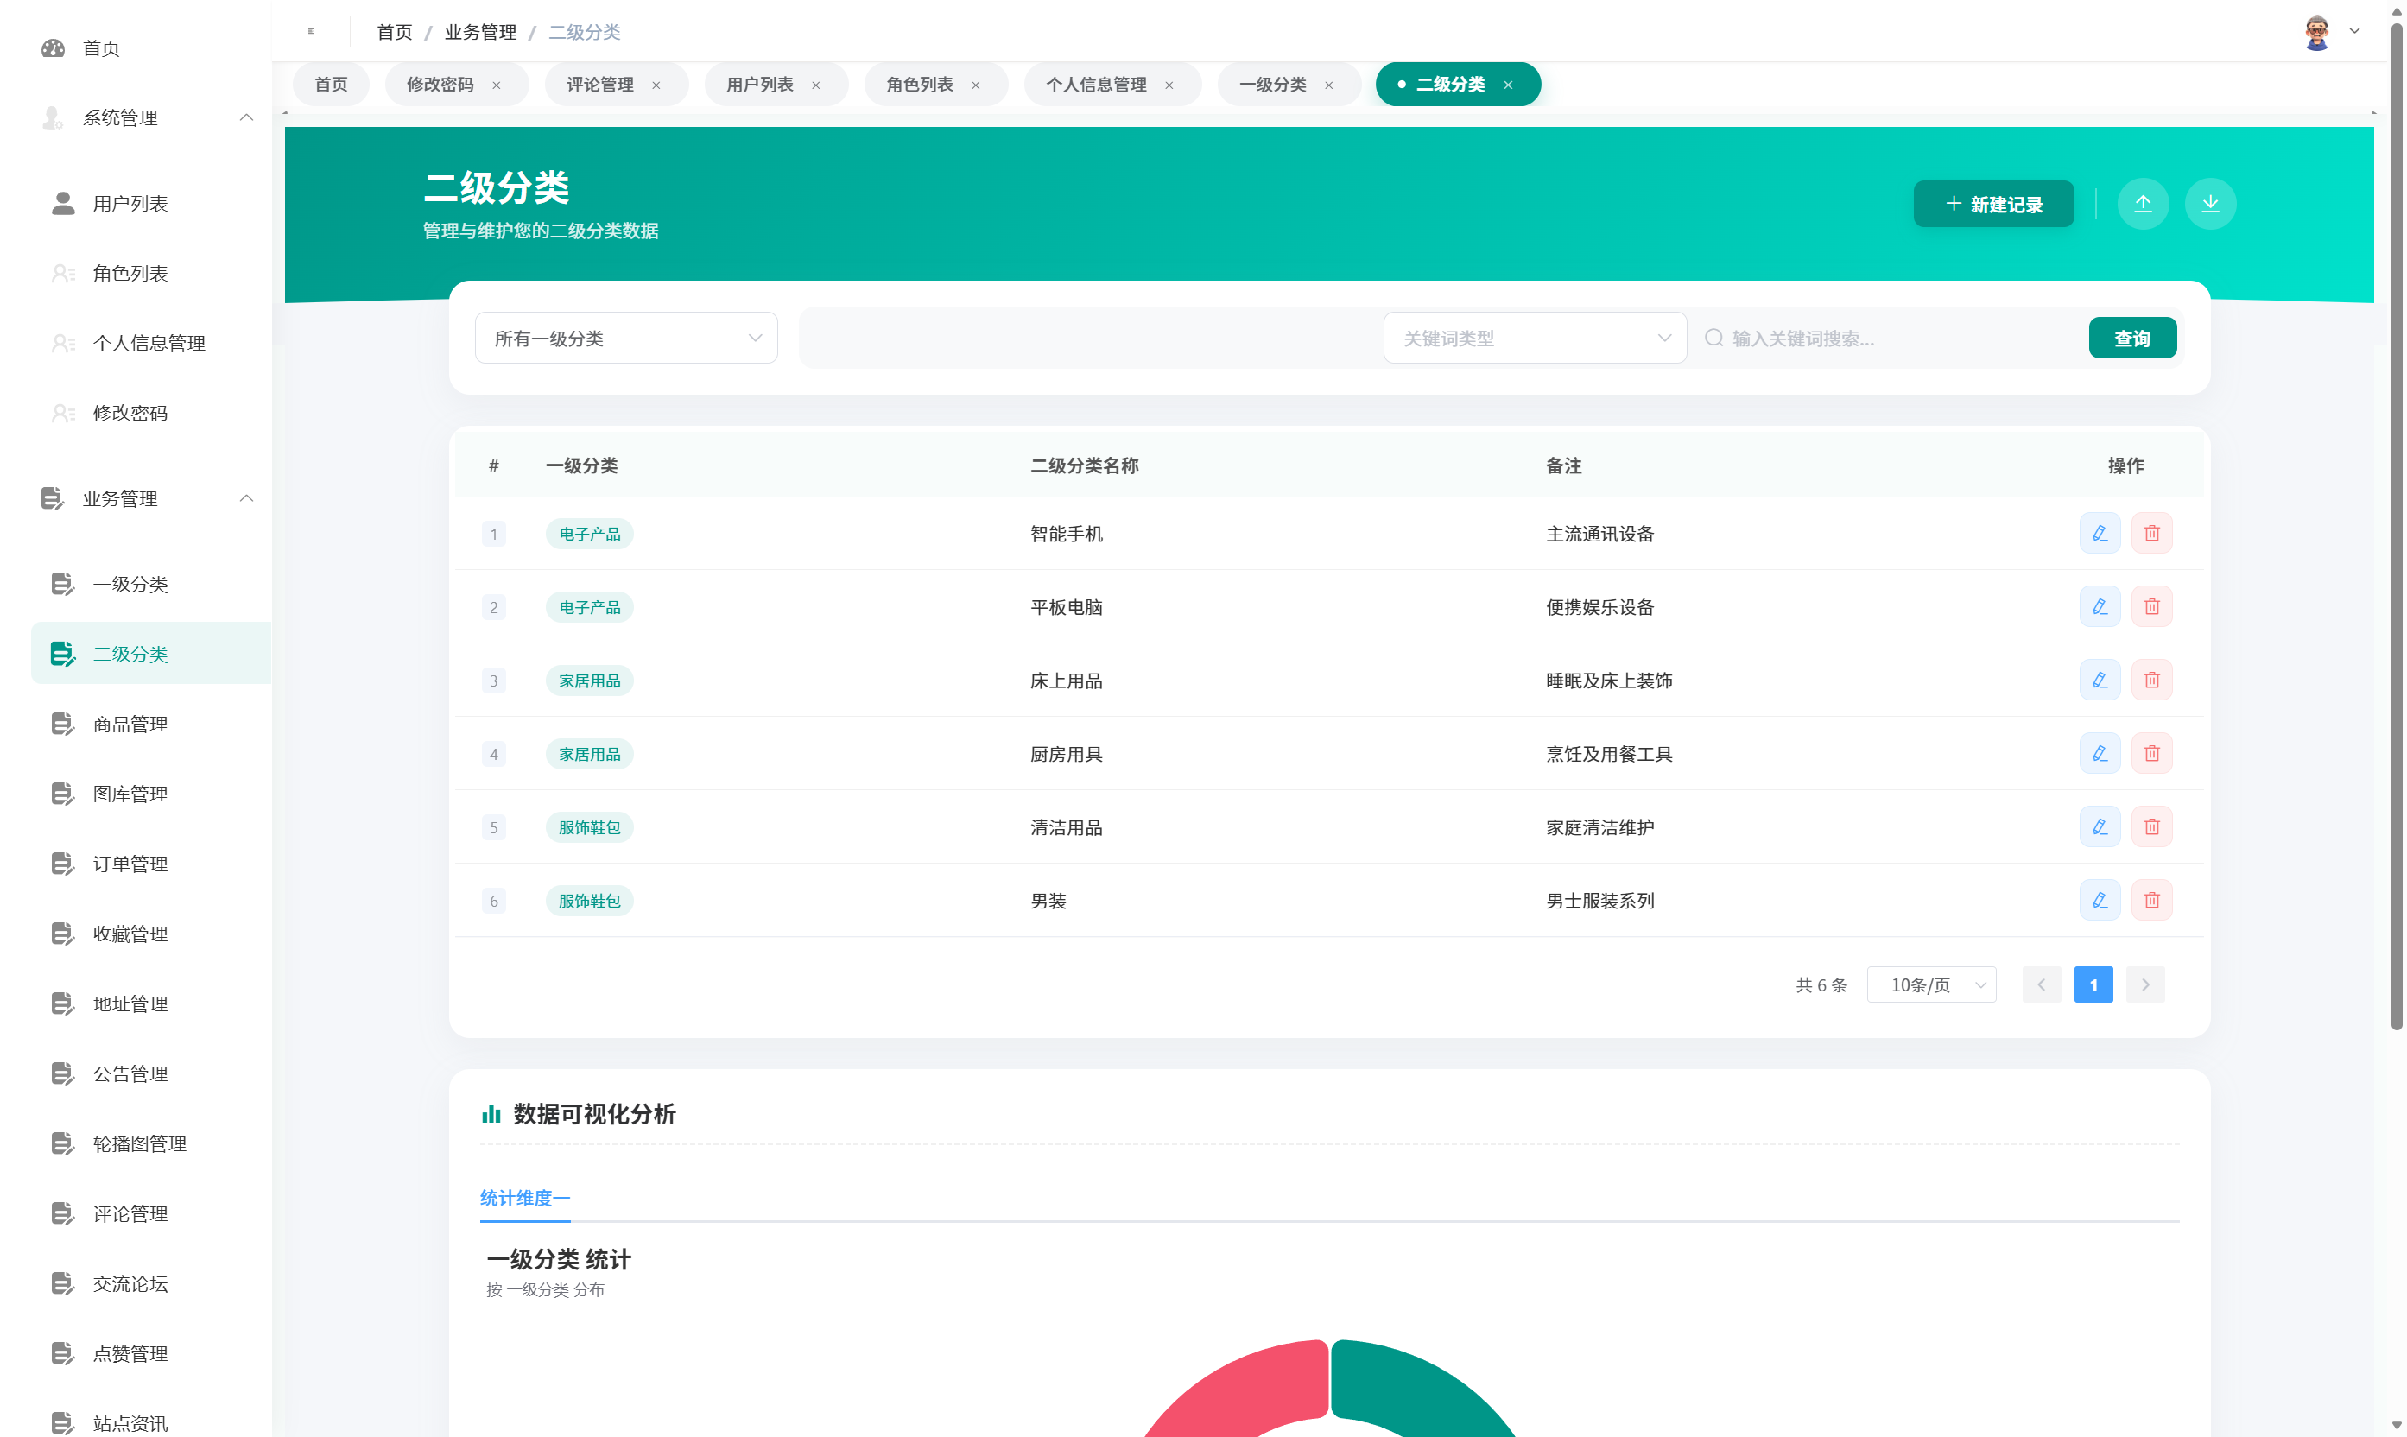Click the upload icon in the green header
2407x1437 pixels.
click(2144, 203)
